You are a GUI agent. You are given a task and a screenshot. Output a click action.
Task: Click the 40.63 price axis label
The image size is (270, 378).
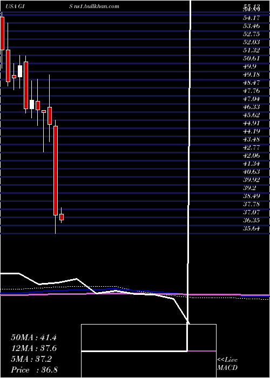251,172
